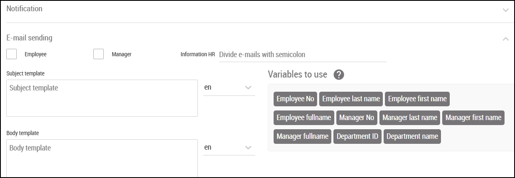Open Subject template language dropdown
The height and width of the screenshot is (178, 515).
(x=229, y=88)
